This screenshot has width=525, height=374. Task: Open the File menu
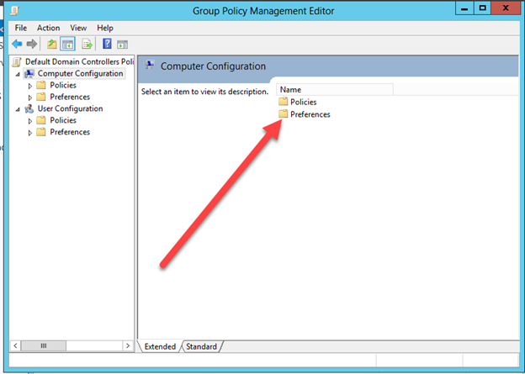21,28
